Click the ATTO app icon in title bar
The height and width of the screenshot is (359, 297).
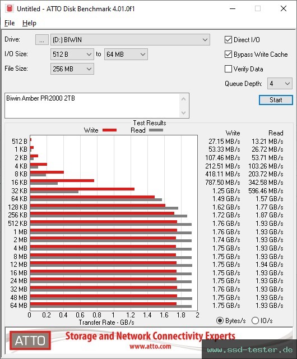[10, 8]
